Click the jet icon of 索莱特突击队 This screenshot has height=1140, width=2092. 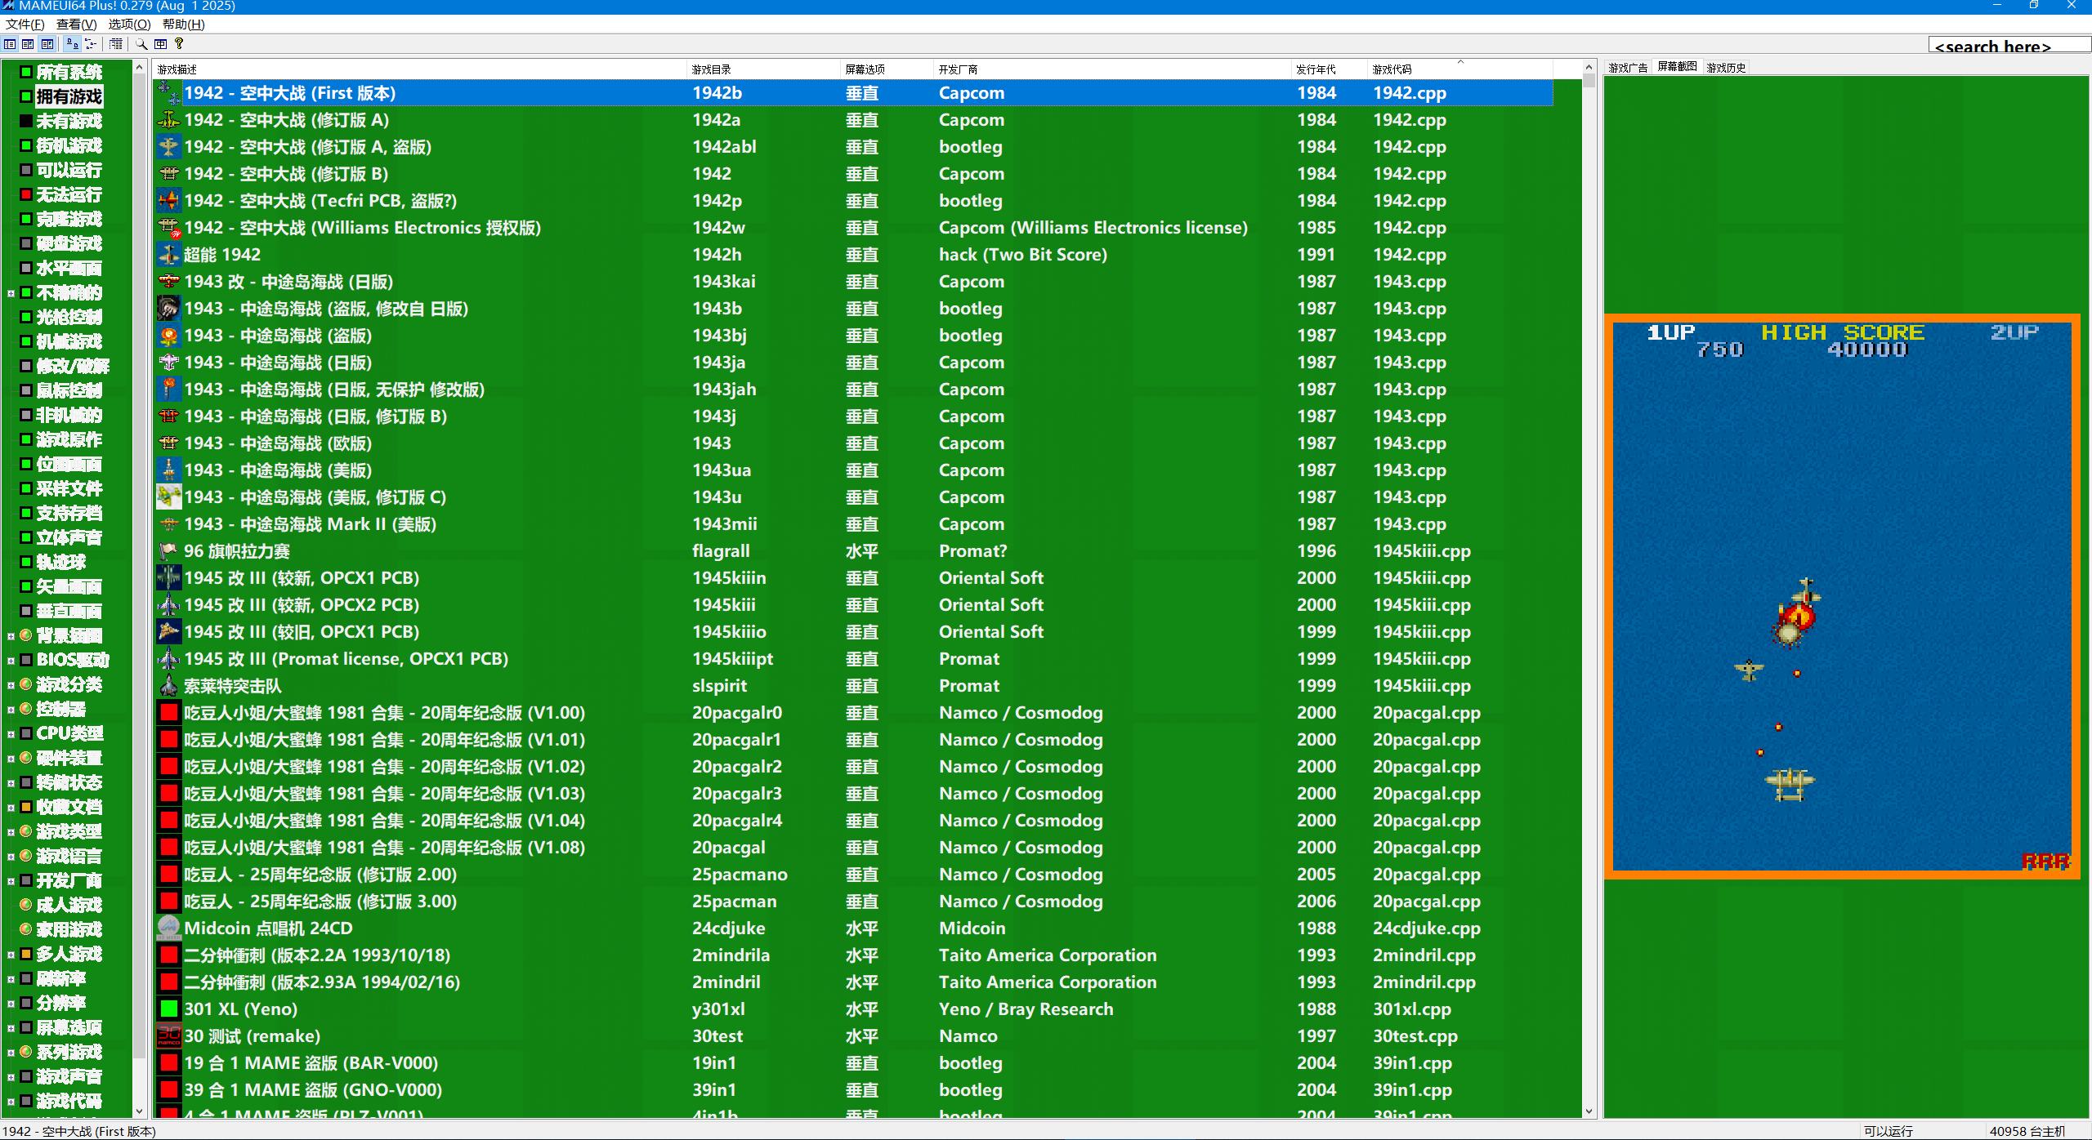click(x=169, y=686)
